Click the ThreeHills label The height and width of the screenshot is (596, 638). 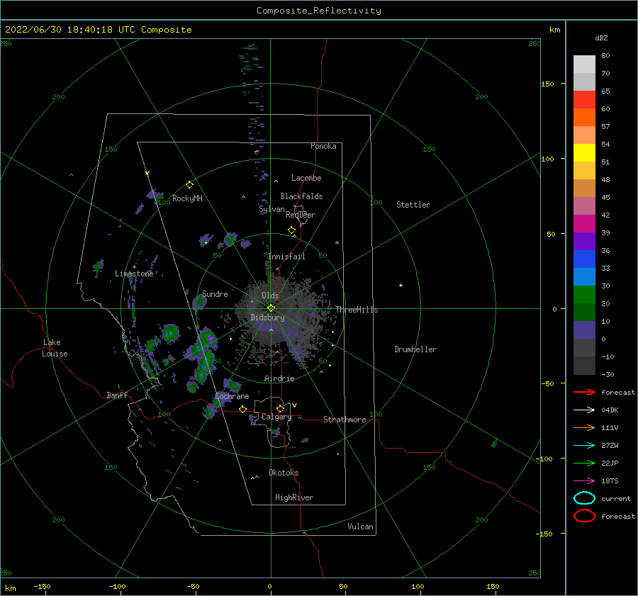click(x=357, y=310)
